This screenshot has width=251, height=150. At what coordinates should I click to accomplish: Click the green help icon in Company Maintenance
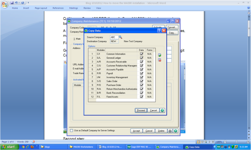(176, 131)
